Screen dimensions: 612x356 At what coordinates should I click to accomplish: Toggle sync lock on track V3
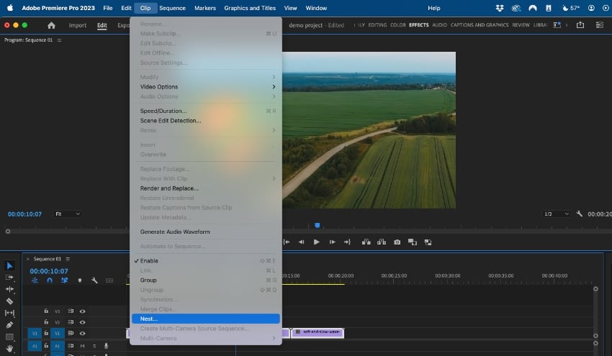[x=71, y=311]
